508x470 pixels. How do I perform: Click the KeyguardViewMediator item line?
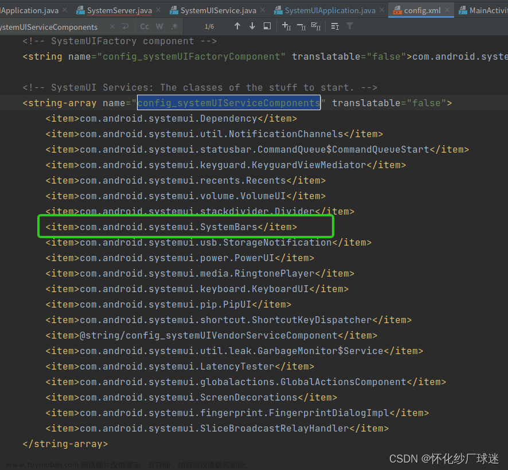(x=225, y=165)
